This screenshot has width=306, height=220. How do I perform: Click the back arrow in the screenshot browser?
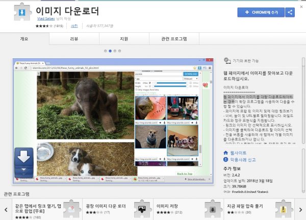click(x=17, y=68)
